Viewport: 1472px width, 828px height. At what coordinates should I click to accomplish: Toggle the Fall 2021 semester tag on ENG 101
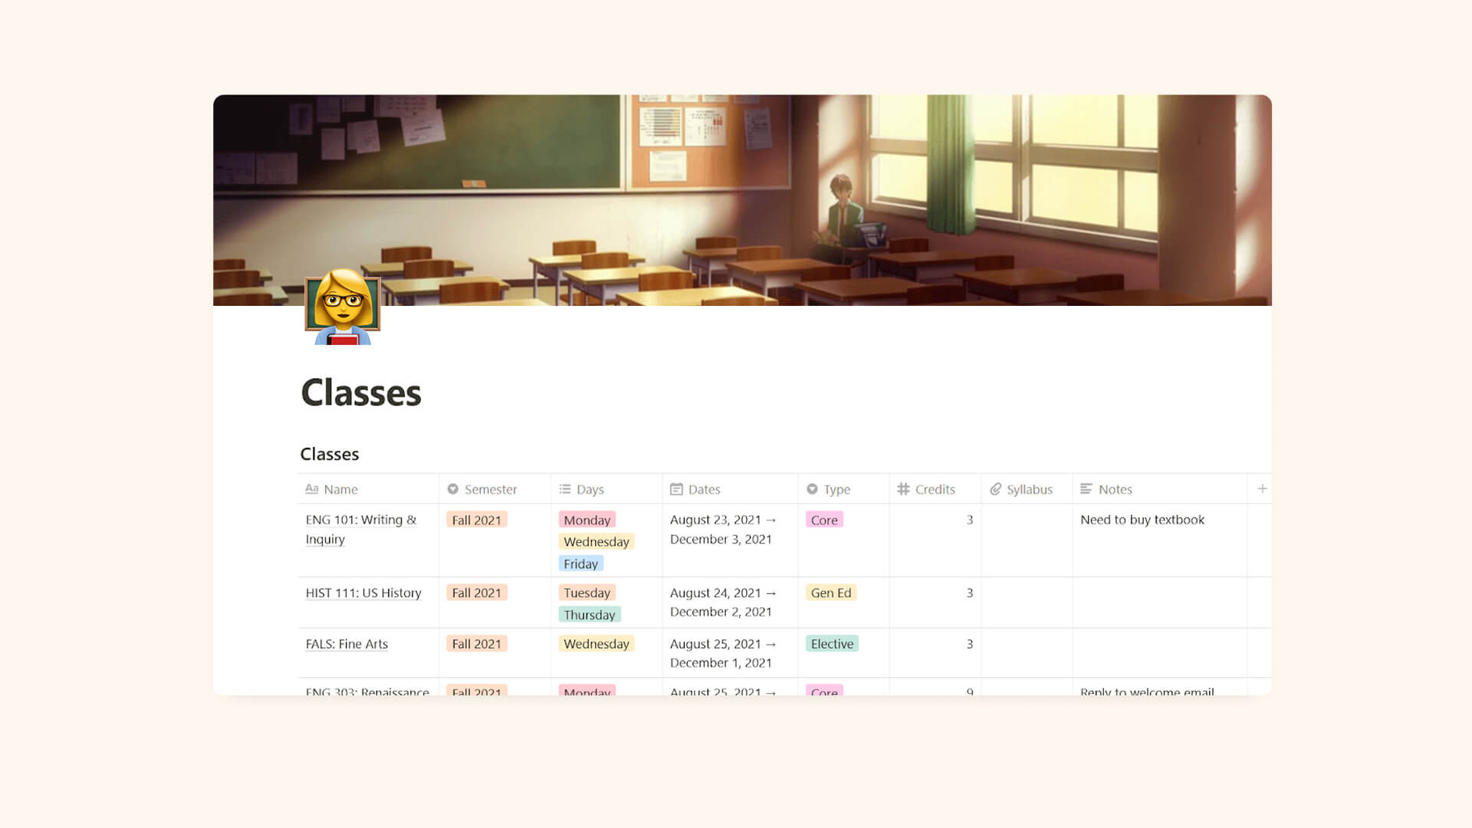coord(475,520)
